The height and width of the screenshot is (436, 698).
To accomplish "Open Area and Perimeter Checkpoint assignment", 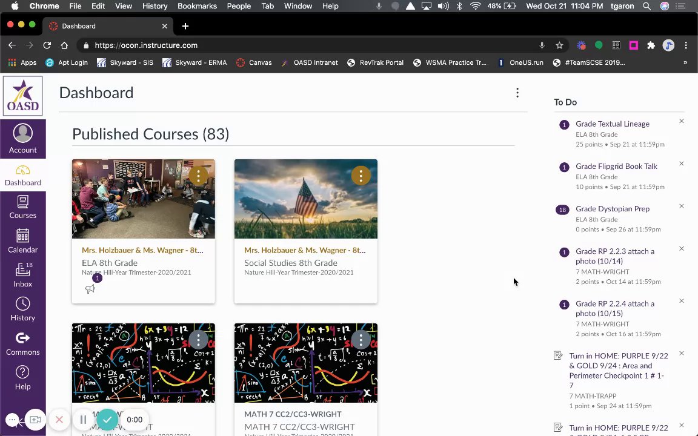I will [x=619, y=371].
